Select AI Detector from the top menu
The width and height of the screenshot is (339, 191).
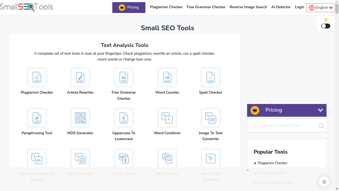coord(281,7)
